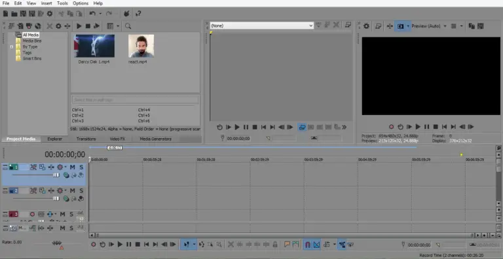Open the Project Properties gear icon

50,14
